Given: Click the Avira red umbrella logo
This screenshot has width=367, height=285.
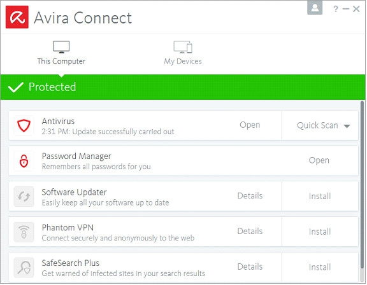Looking at the screenshot, I should 17,17.
